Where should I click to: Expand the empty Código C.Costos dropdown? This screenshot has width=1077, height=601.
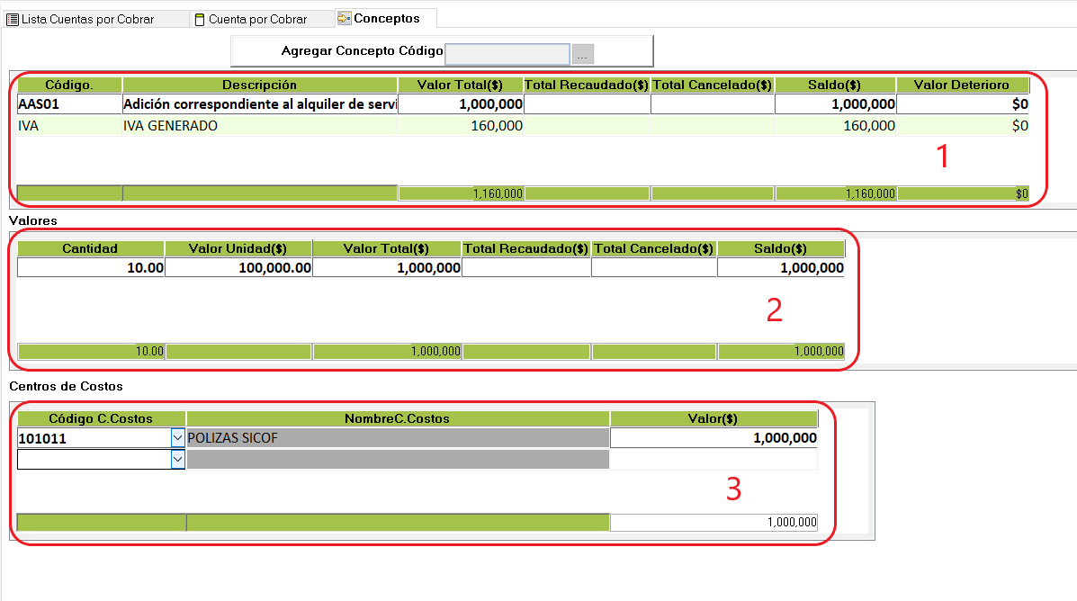coord(177,460)
